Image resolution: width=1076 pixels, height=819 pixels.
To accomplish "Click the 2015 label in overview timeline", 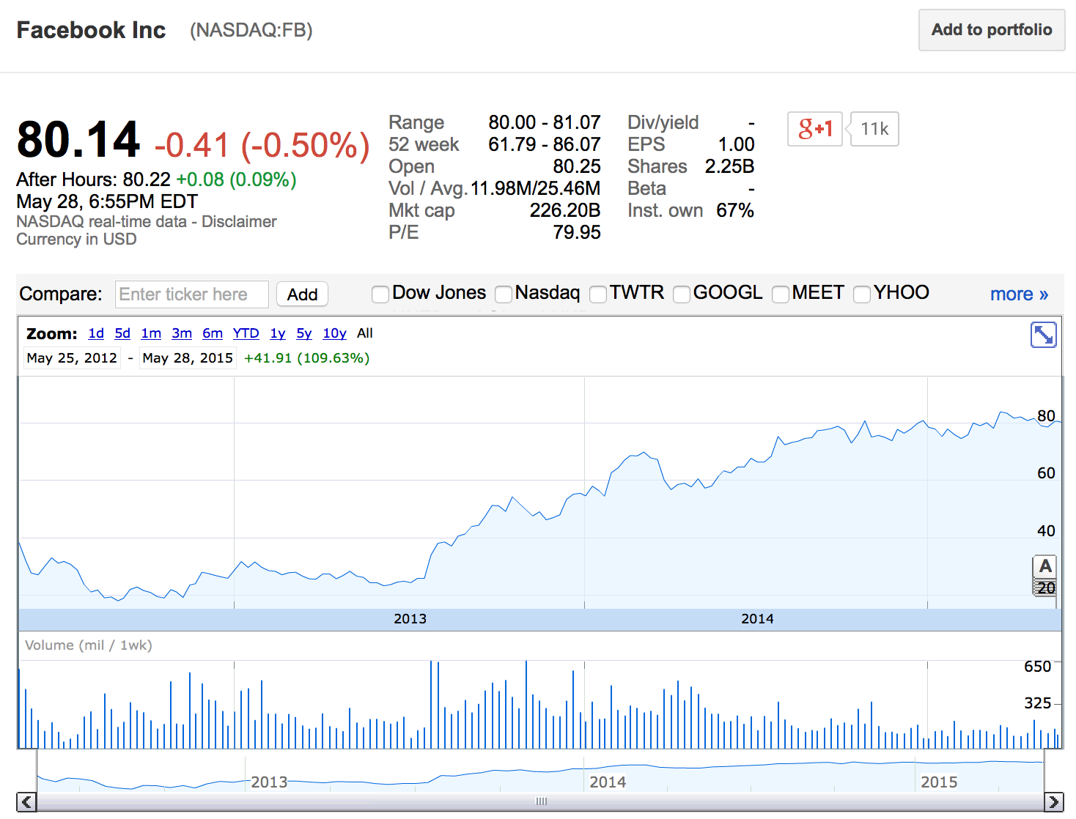I will (939, 782).
